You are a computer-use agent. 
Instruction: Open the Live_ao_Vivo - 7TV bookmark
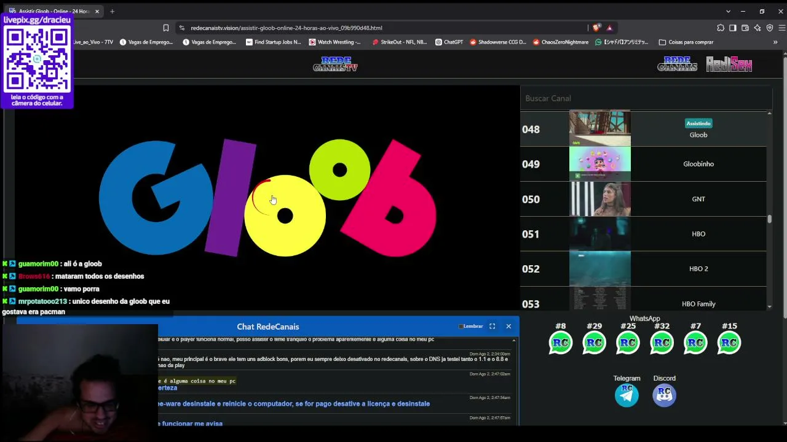coord(93,42)
